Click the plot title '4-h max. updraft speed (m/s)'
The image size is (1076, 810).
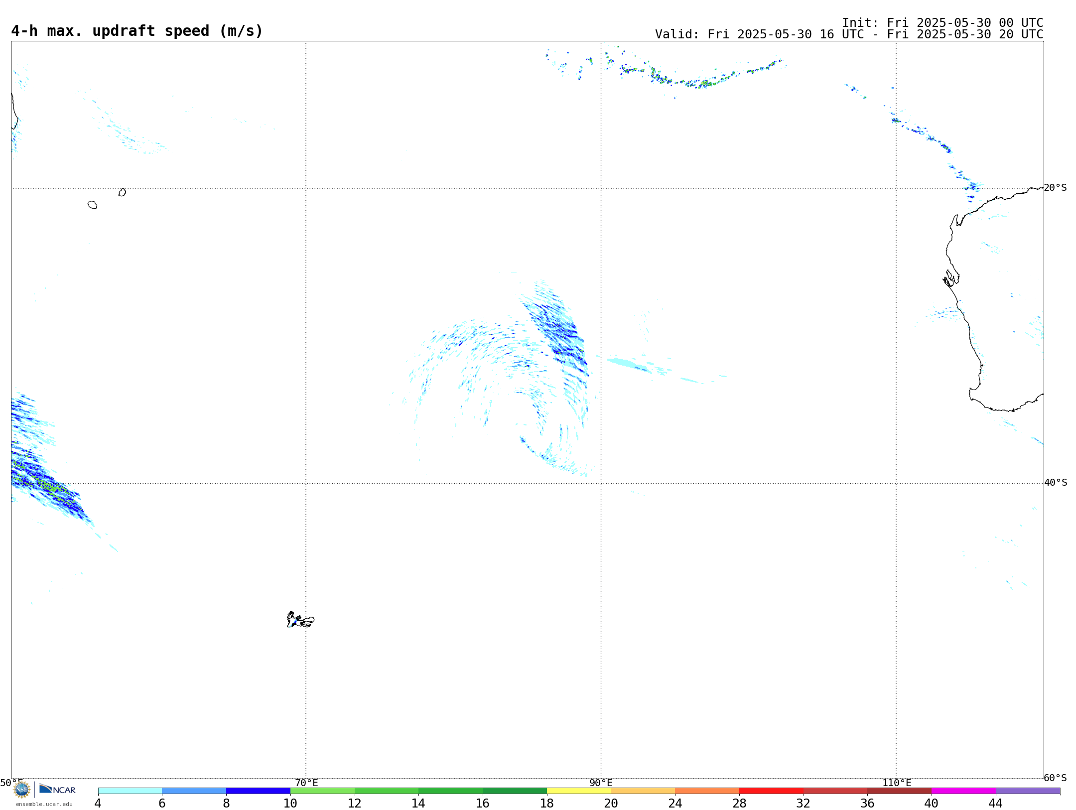click(x=137, y=31)
